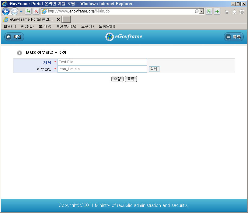
Task: Click the 수정 submit button
Action: point(117,79)
